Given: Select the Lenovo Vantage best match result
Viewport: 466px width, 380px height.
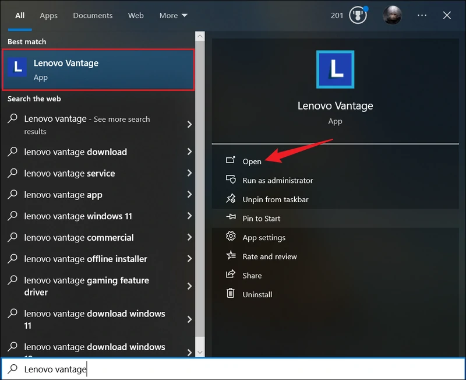Looking at the screenshot, I should [x=98, y=69].
